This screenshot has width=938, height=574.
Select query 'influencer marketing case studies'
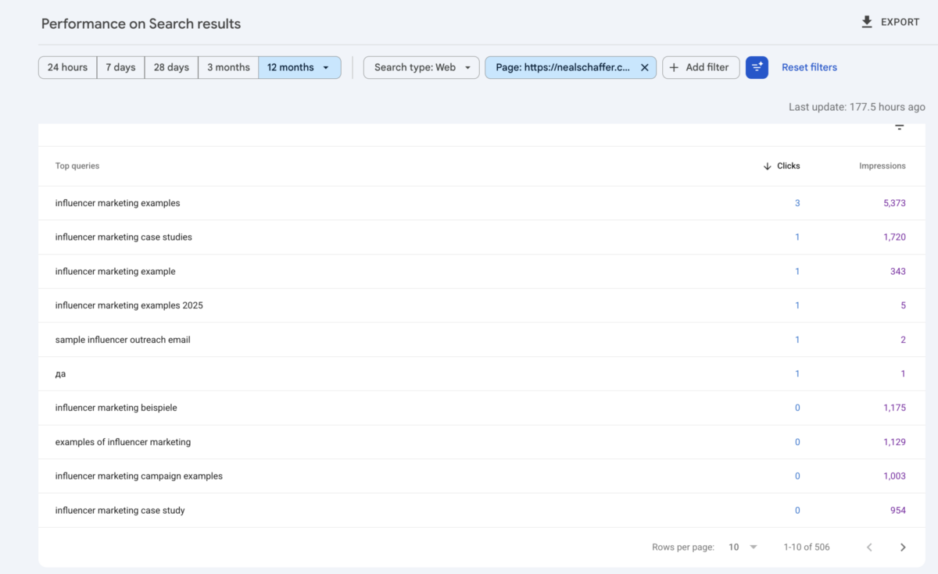[124, 237]
